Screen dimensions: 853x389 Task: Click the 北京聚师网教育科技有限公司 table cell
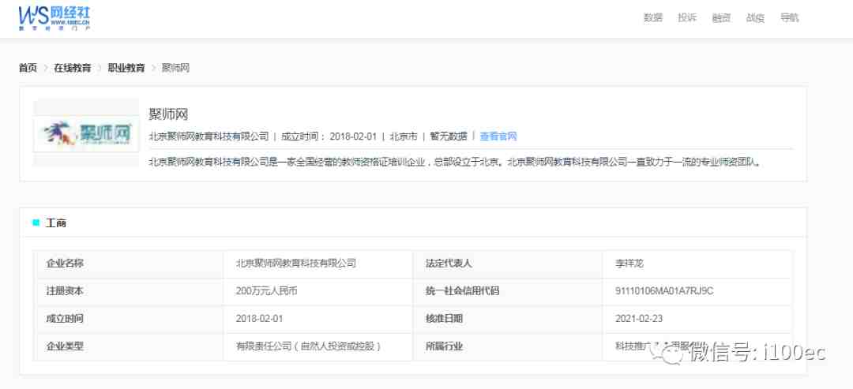pyautogui.click(x=318, y=264)
